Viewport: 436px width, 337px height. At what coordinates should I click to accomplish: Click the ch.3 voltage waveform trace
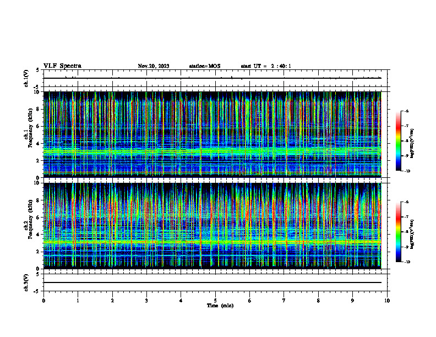[212, 282]
